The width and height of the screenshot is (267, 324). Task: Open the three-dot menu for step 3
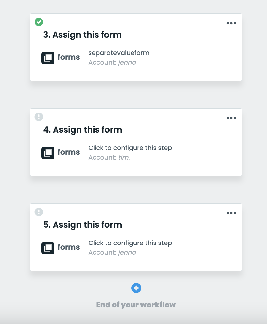click(x=231, y=23)
